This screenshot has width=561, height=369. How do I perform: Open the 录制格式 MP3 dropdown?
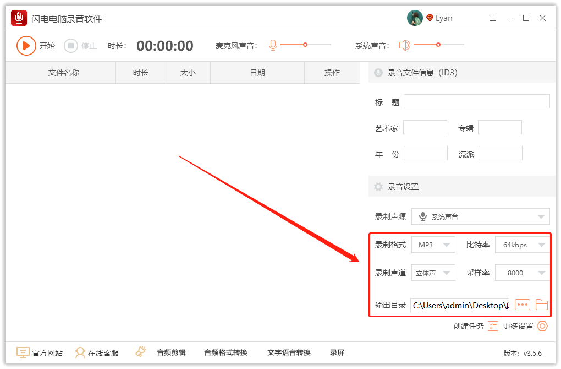(x=433, y=244)
